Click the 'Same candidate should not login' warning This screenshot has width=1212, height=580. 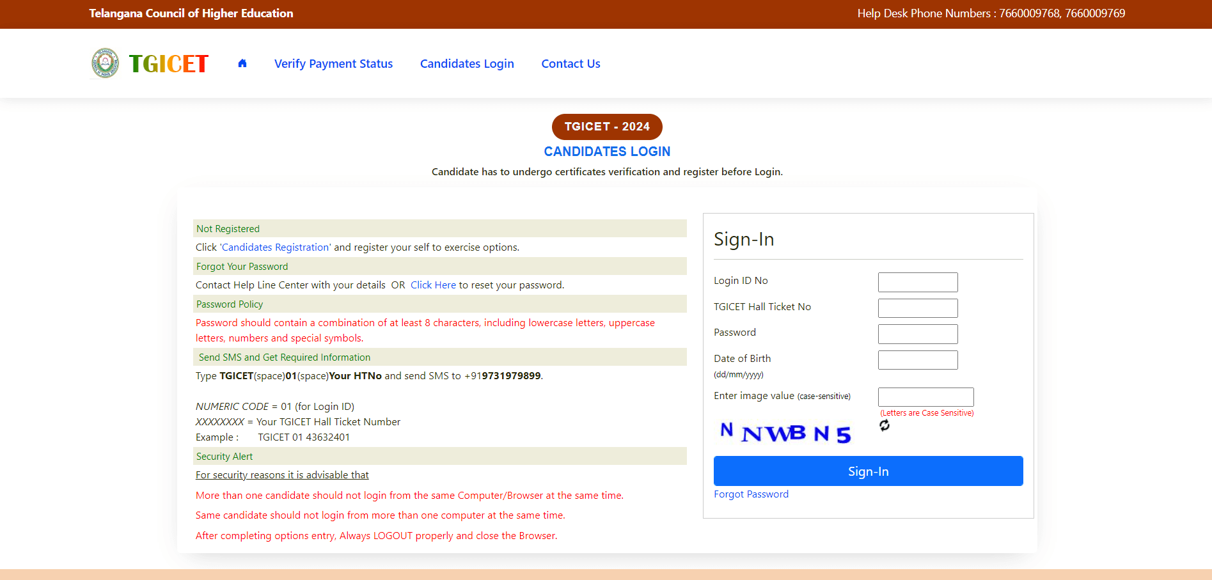381,515
